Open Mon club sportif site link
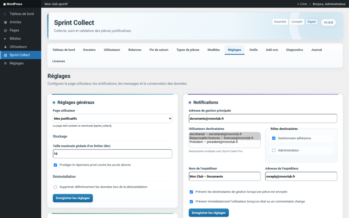 click(56, 4)
